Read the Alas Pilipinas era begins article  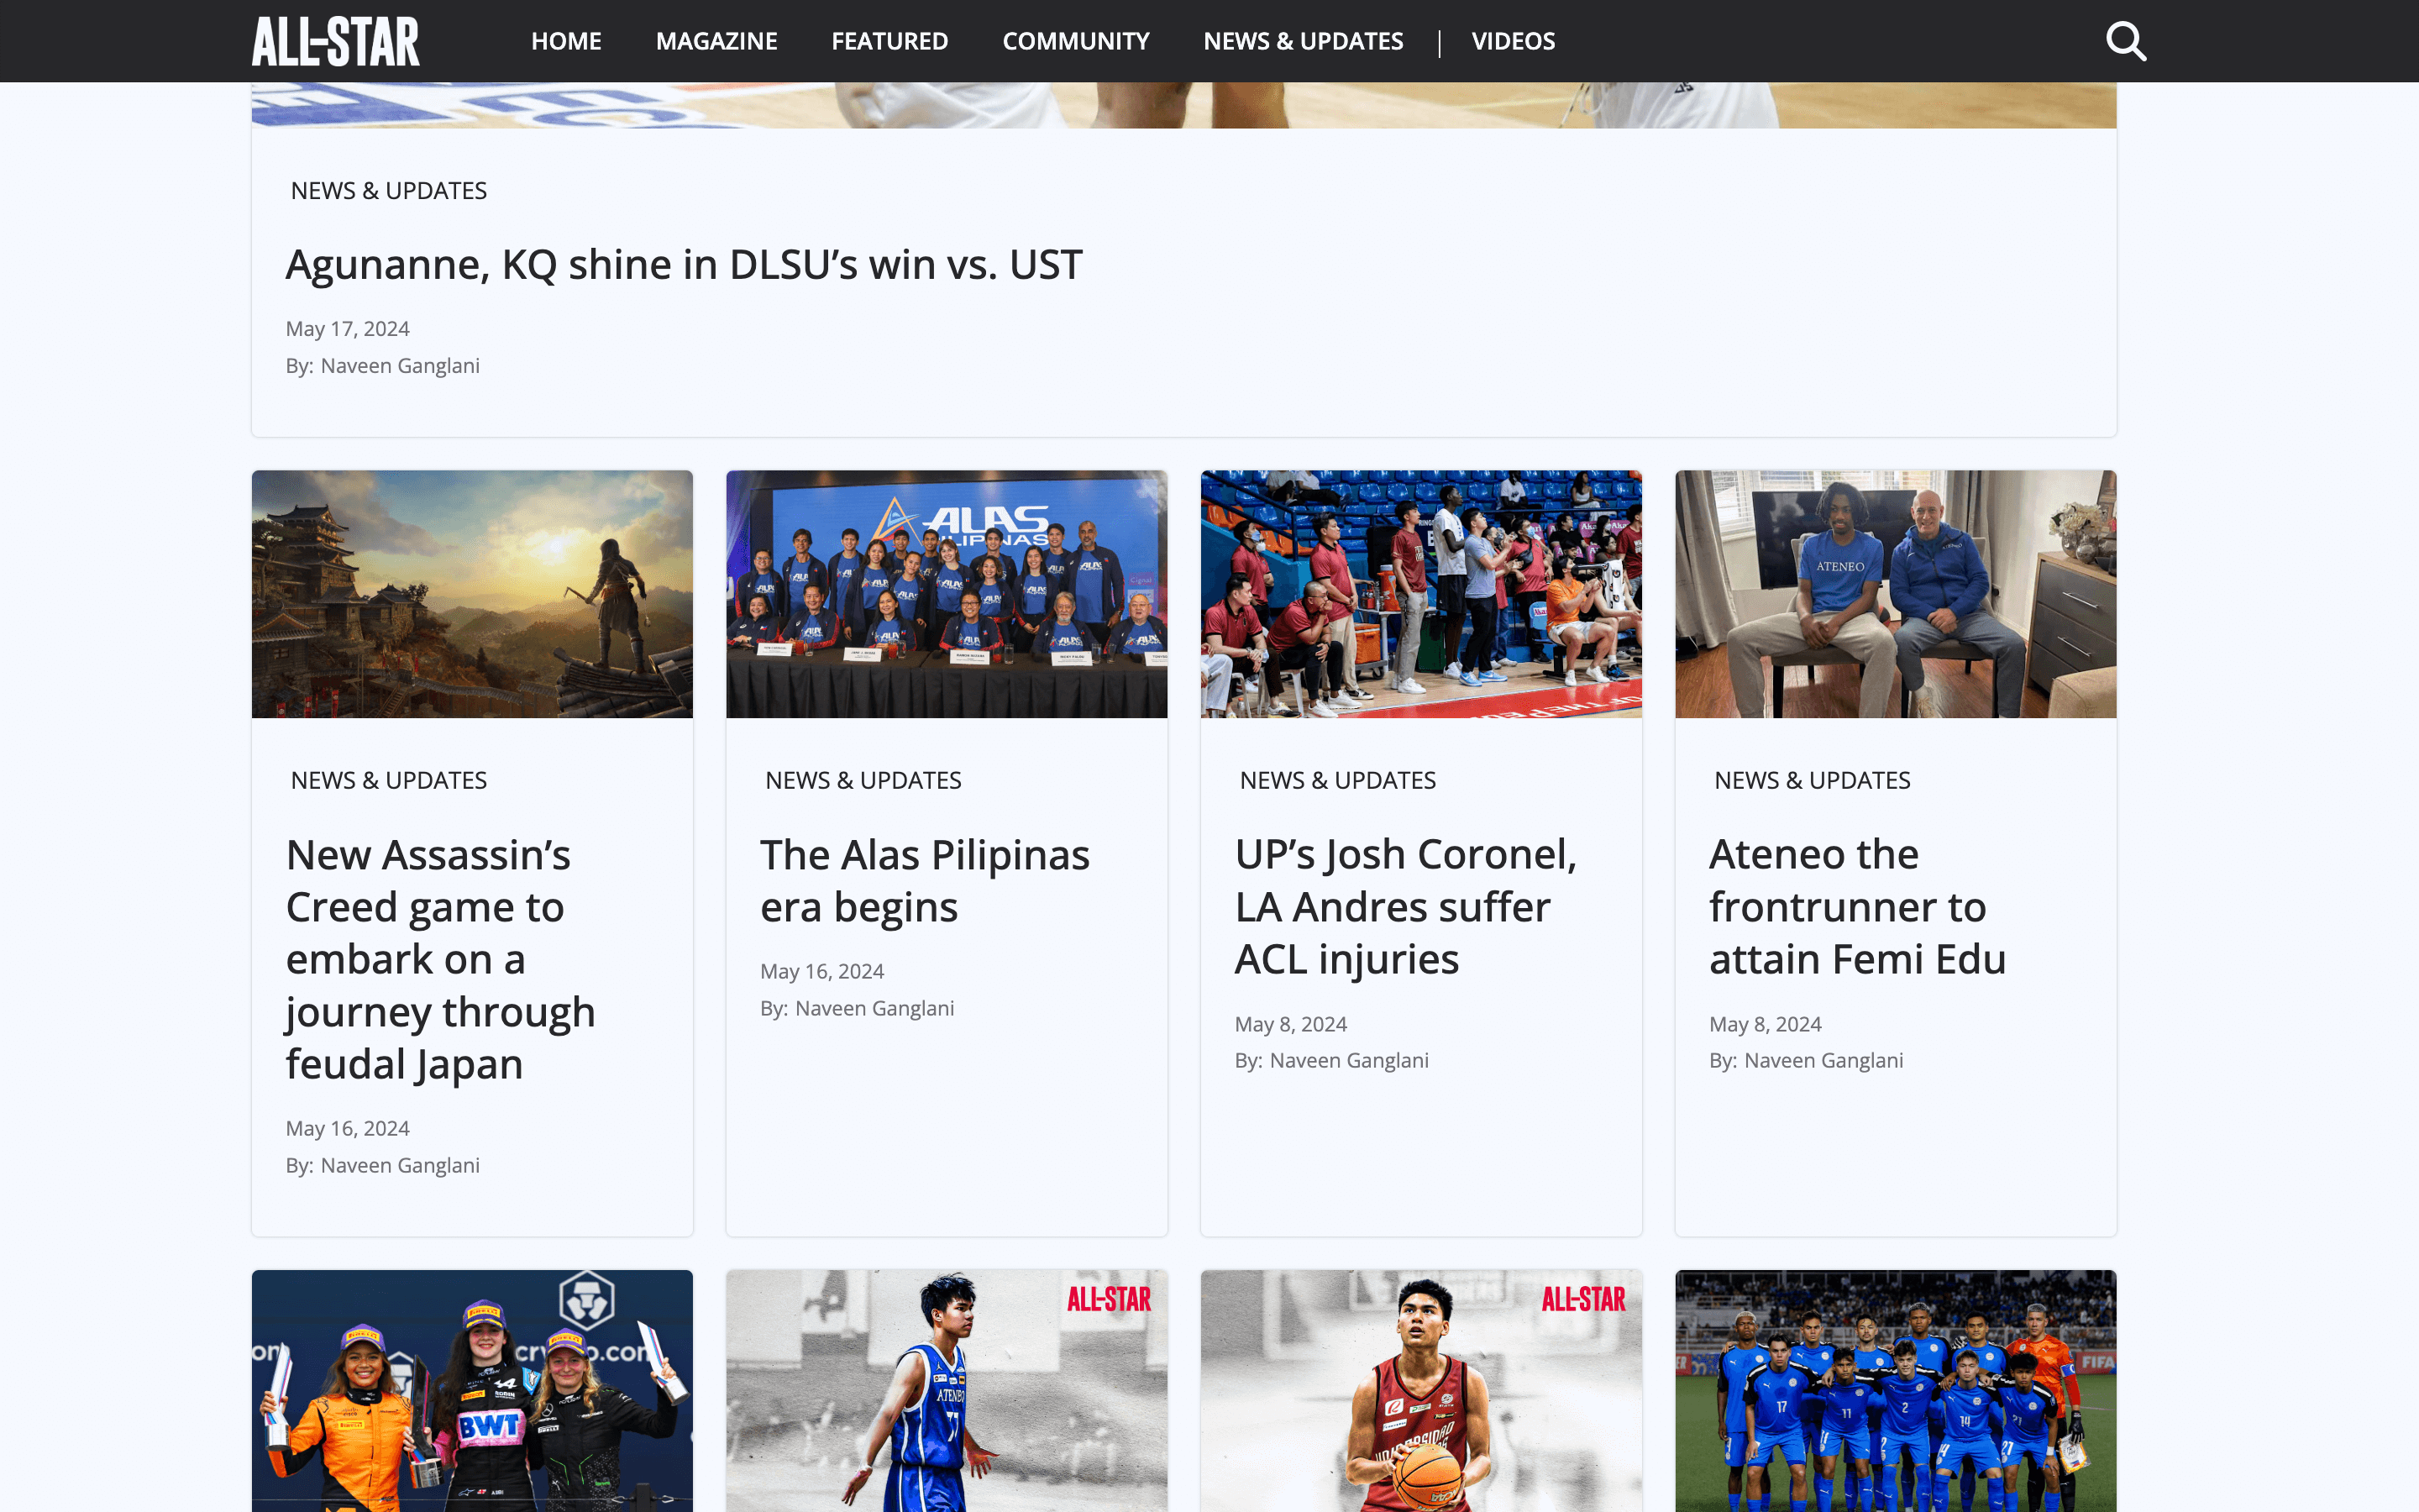click(x=925, y=881)
